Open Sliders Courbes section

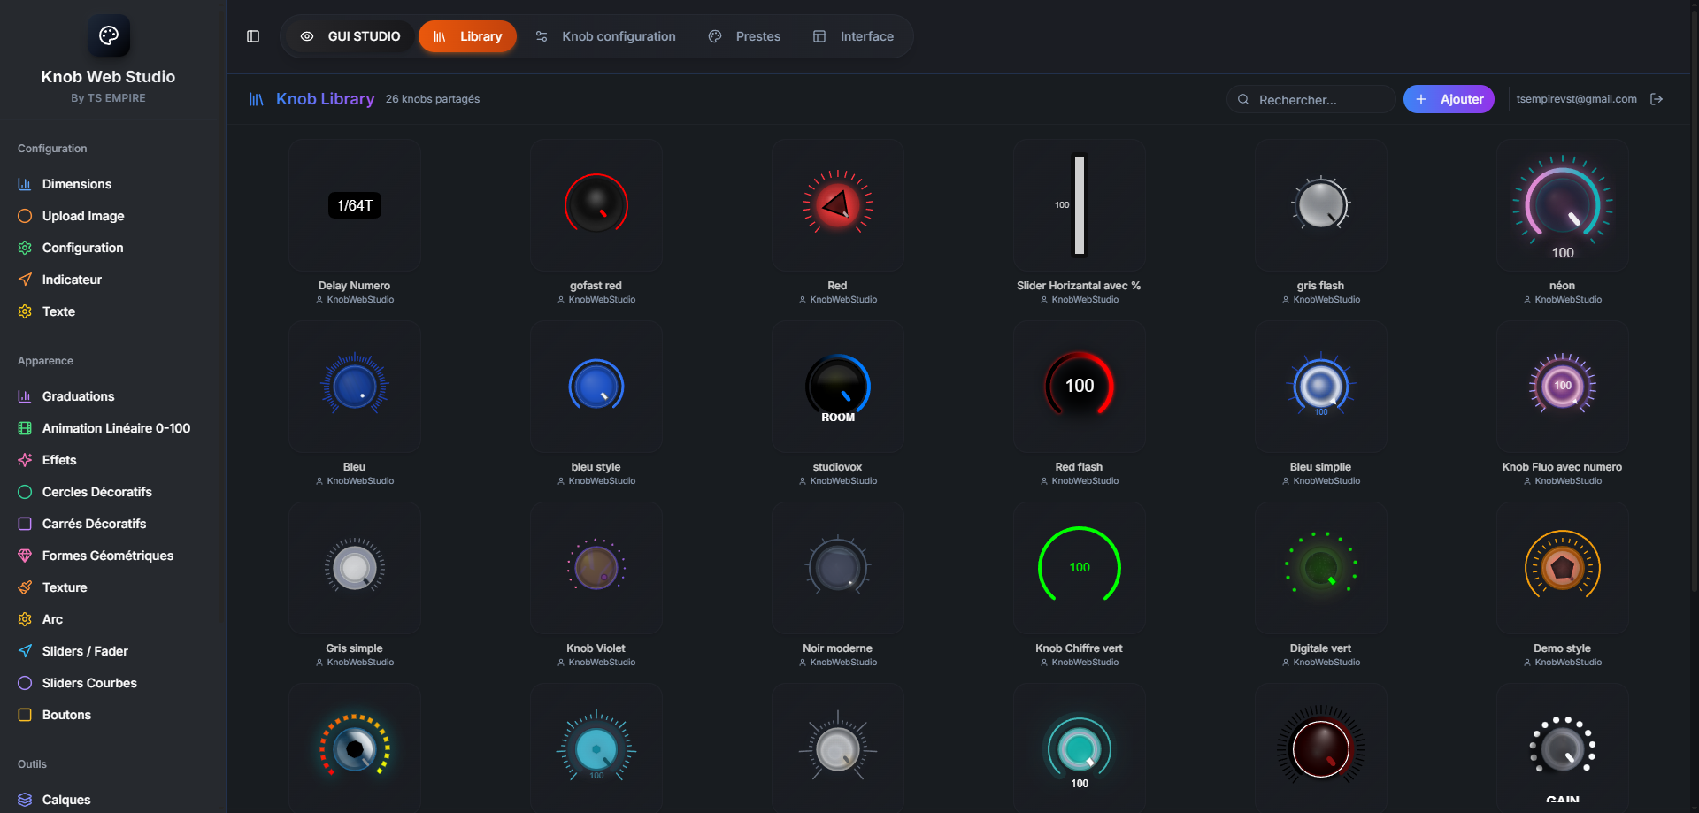[x=89, y=683]
